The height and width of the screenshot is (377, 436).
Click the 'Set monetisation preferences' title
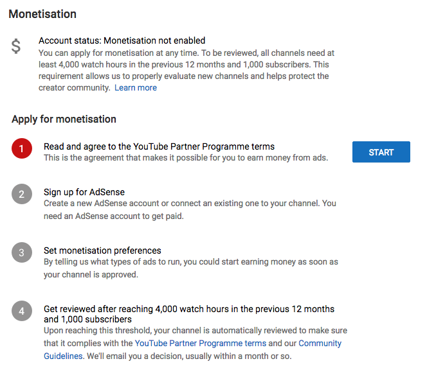pos(102,250)
